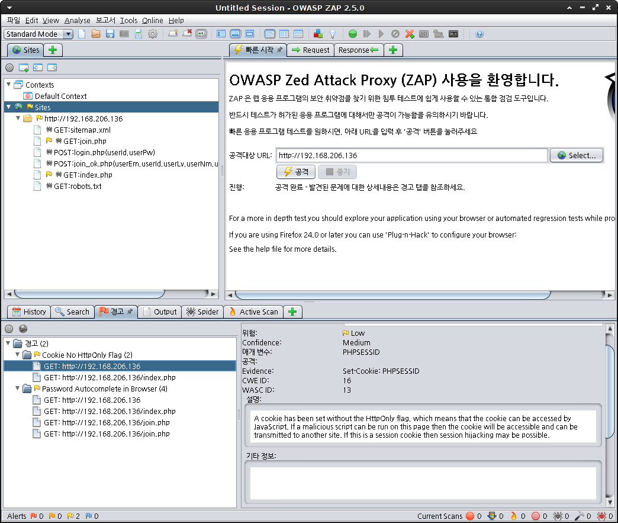Image resolution: width=618 pixels, height=523 pixels.
Task: Add a tab next to Sites
Action: [53, 50]
